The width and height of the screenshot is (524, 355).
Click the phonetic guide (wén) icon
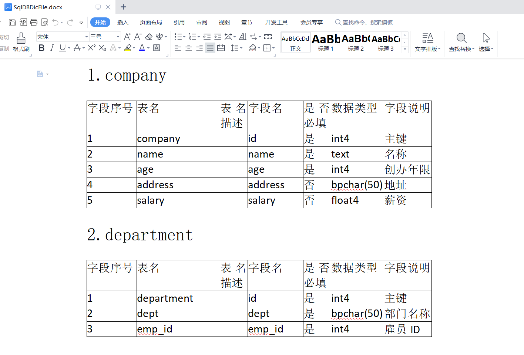point(159,37)
